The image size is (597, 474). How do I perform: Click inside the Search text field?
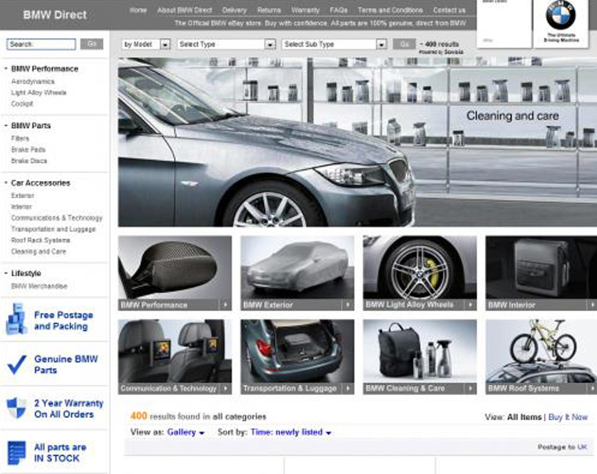tap(41, 44)
